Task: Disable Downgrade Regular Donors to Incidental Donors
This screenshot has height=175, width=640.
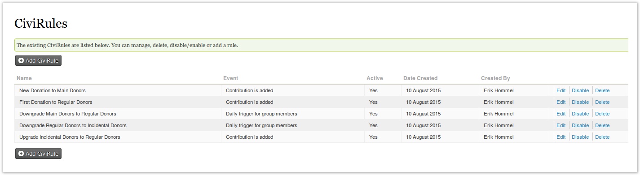Action: pyautogui.click(x=580, y=125)
